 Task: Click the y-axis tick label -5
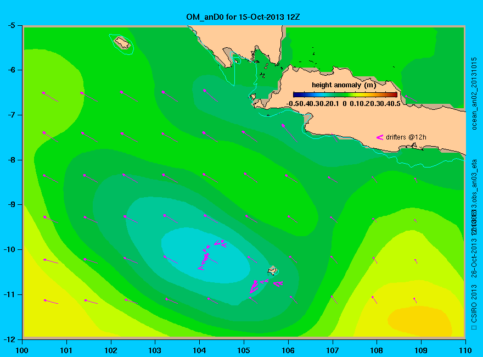click(10, 25)
